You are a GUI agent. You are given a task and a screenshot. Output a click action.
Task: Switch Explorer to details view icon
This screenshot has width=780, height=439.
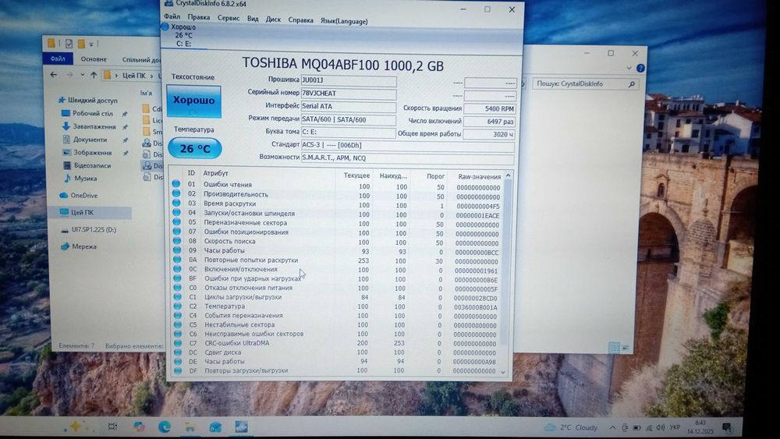click(614, 348)
